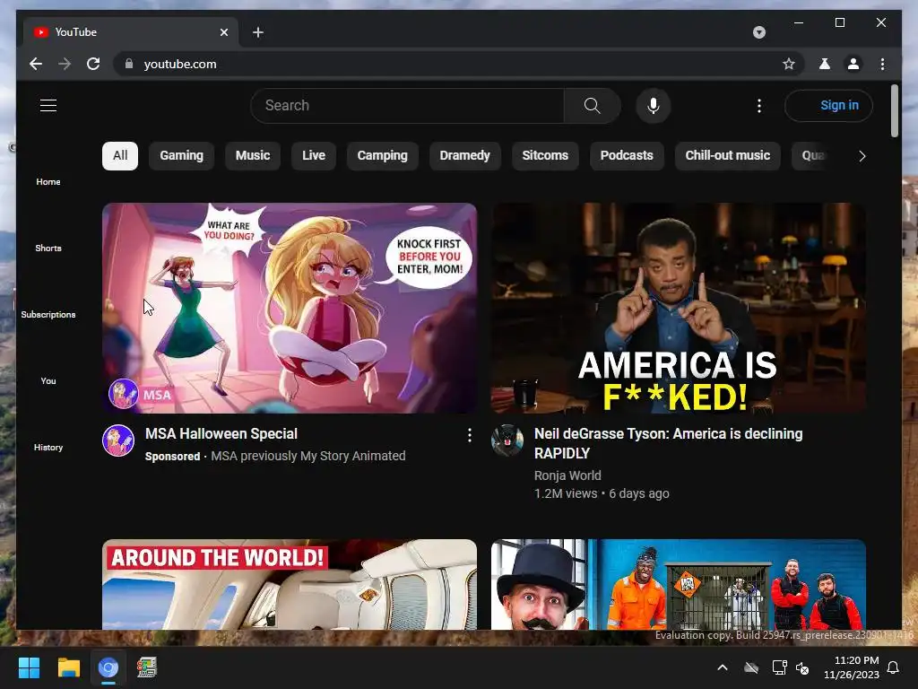Open the fourth taskbar app icon
This screenshot has width=918, height=689.
click(147, 667)
